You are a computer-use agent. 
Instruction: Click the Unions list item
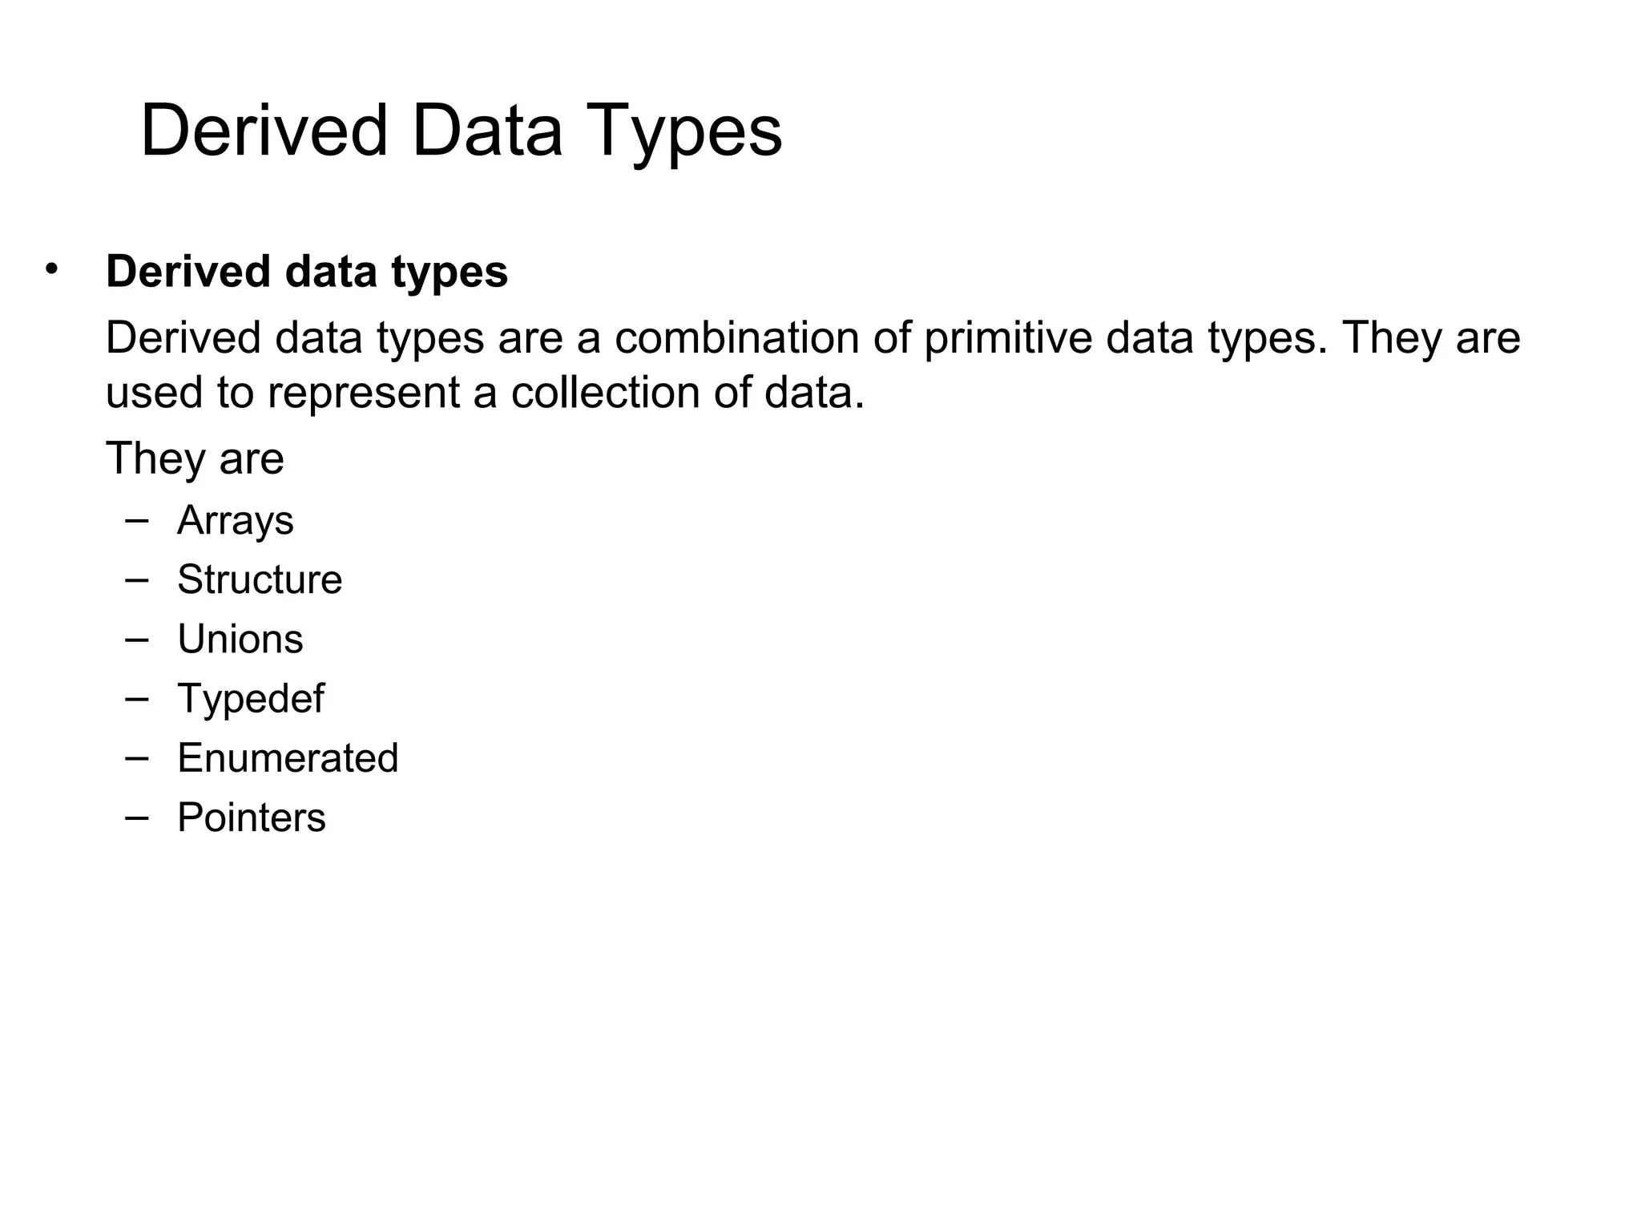[x=240, y=640]
